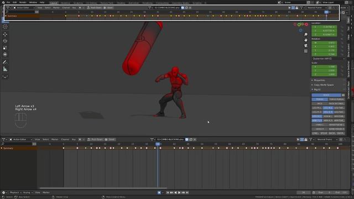Select the Rotate tool
Image resolution: width=354 pixels, height=199 pixels.
pyautogui.click(x=5, y=41)
